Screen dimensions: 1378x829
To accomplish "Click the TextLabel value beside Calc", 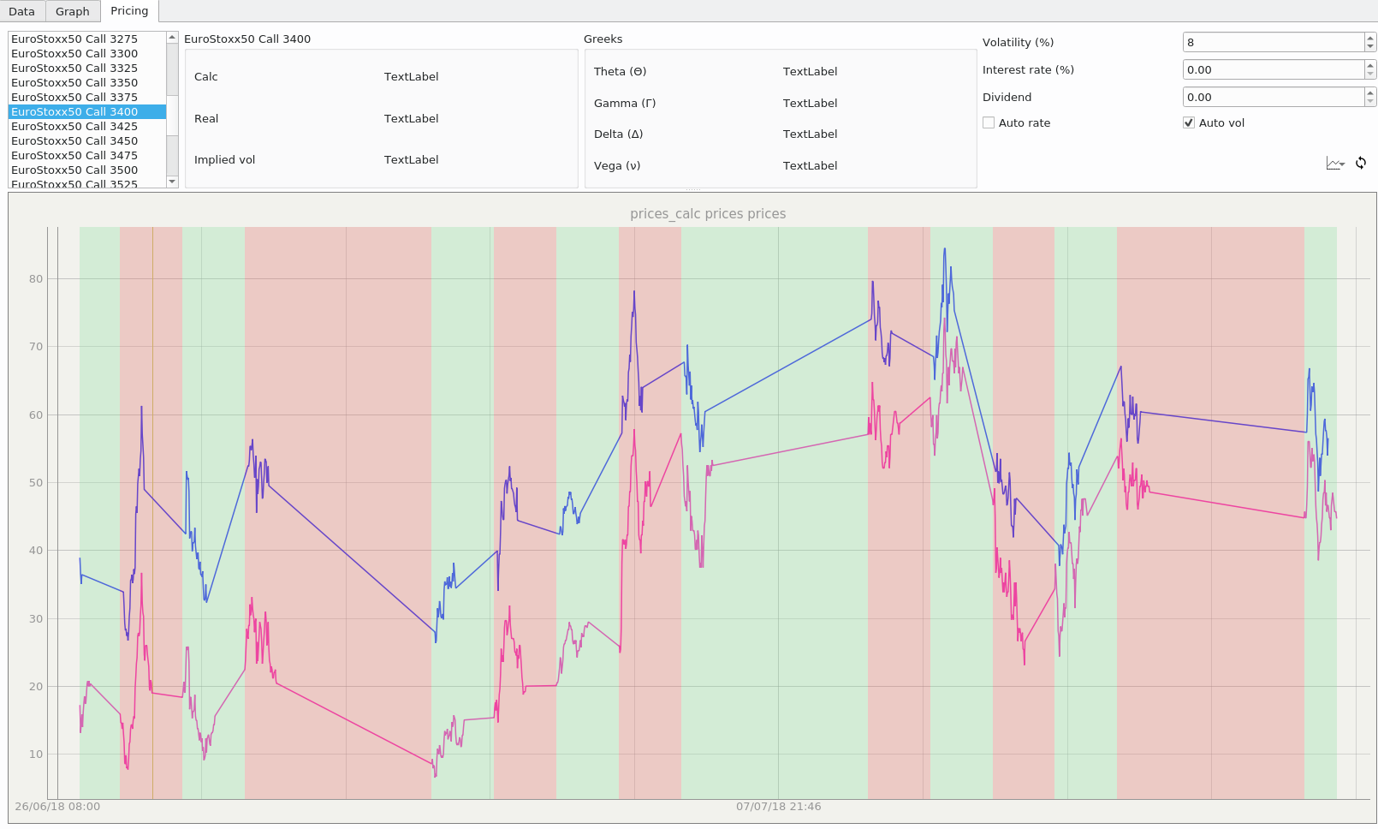I will coord(411,76).
